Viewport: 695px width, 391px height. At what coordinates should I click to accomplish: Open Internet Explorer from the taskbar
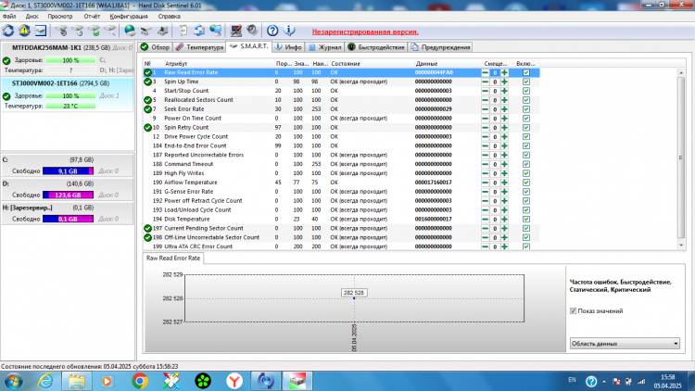45,381
